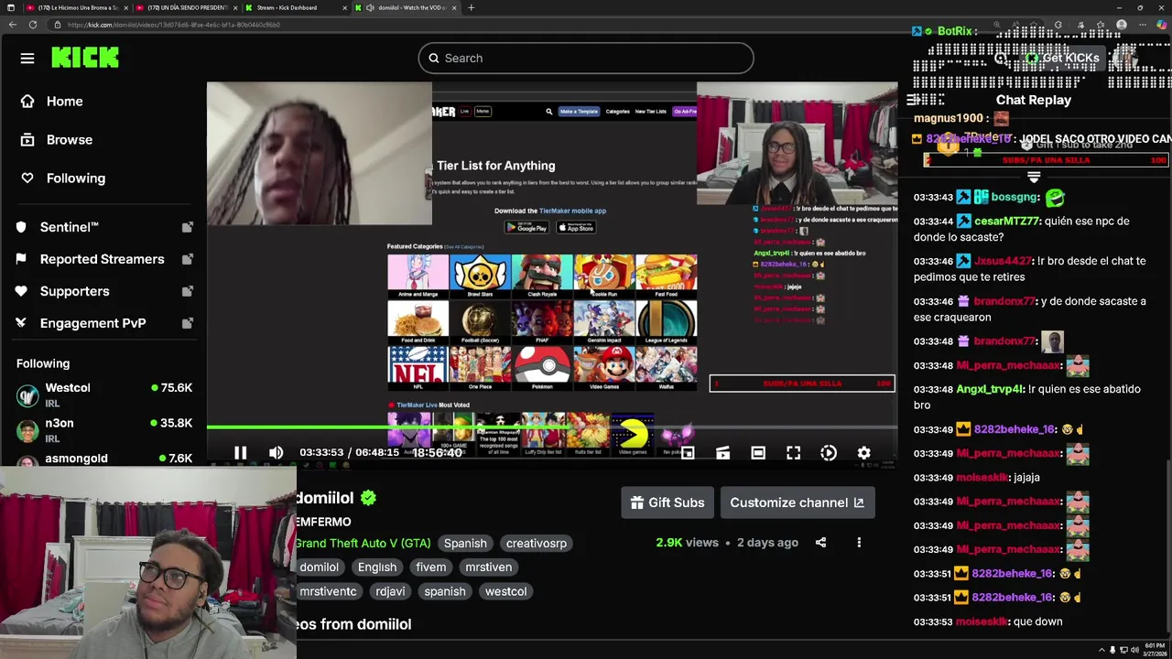The height and width of the screenshot is (659, 1172).
Task: Click the English tag
Action: (377, 567)
